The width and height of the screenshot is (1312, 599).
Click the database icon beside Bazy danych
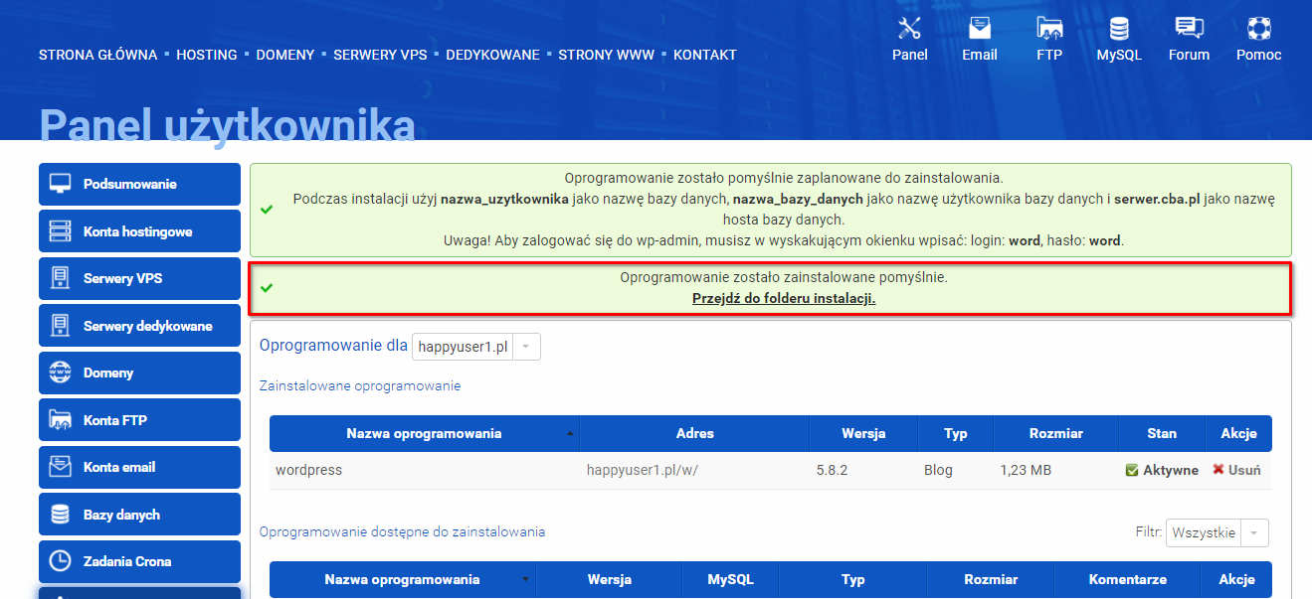(x=61, y=515)
